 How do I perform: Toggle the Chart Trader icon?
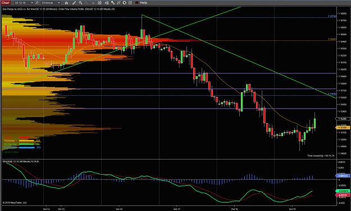coord(107,3)
